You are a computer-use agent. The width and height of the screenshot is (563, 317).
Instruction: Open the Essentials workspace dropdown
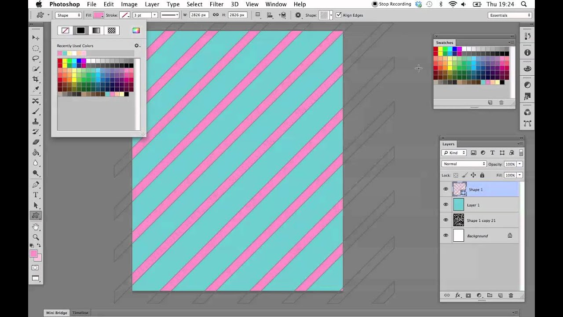(510, 15)
